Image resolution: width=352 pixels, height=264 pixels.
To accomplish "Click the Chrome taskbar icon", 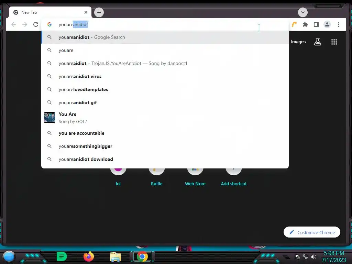I will [142, 256].
